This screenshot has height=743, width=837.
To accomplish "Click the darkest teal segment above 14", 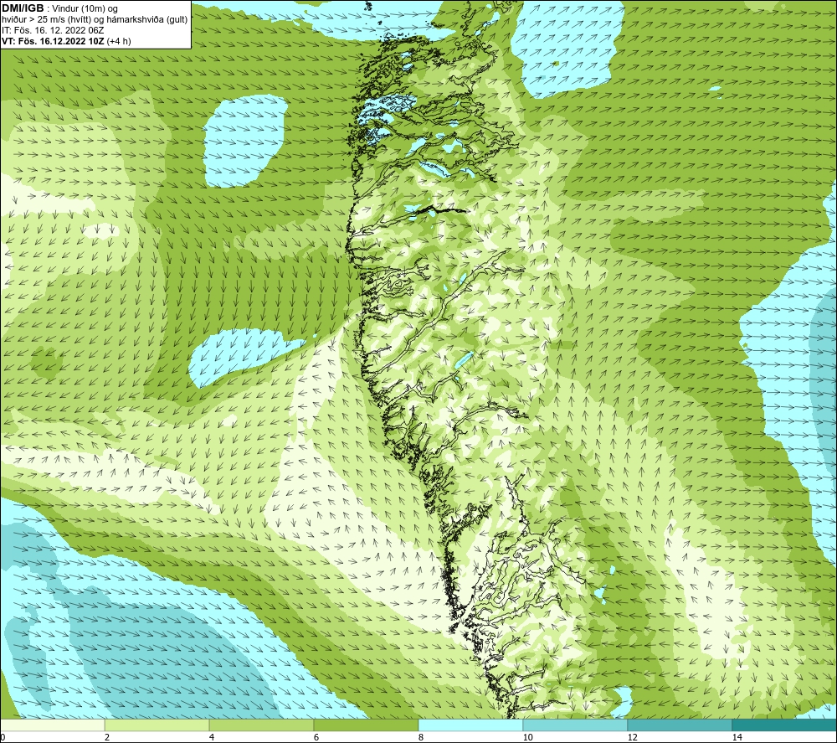I will click(785, 725).
